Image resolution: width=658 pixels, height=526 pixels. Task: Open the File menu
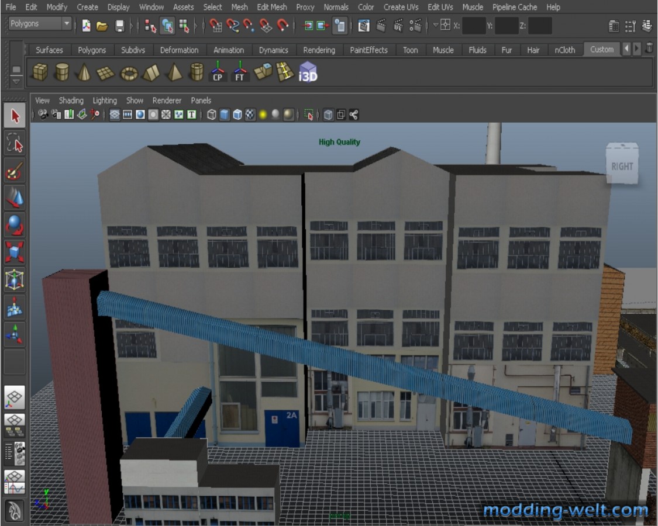pyautogui.click(x=11, y=7)
